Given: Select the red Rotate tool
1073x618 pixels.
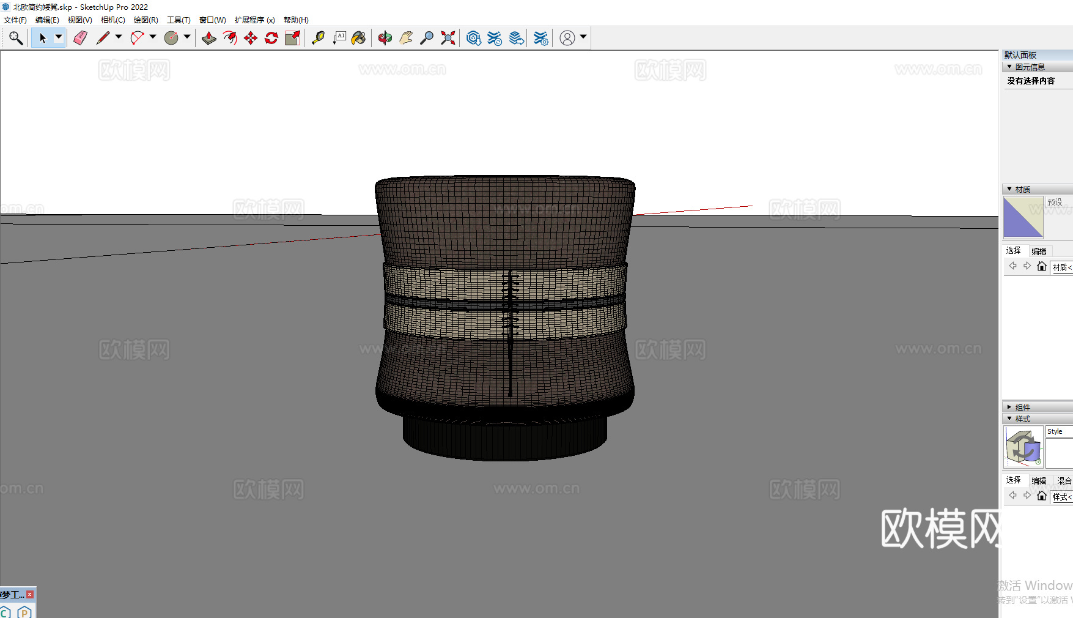Looking at the screenshot, I should [271, 38].
